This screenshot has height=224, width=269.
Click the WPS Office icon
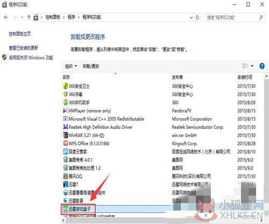(x=66, y=143)
